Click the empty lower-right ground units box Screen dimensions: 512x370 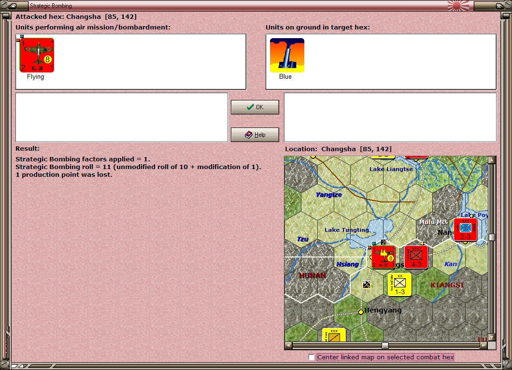pyautogui.click(x=390, y=117)
